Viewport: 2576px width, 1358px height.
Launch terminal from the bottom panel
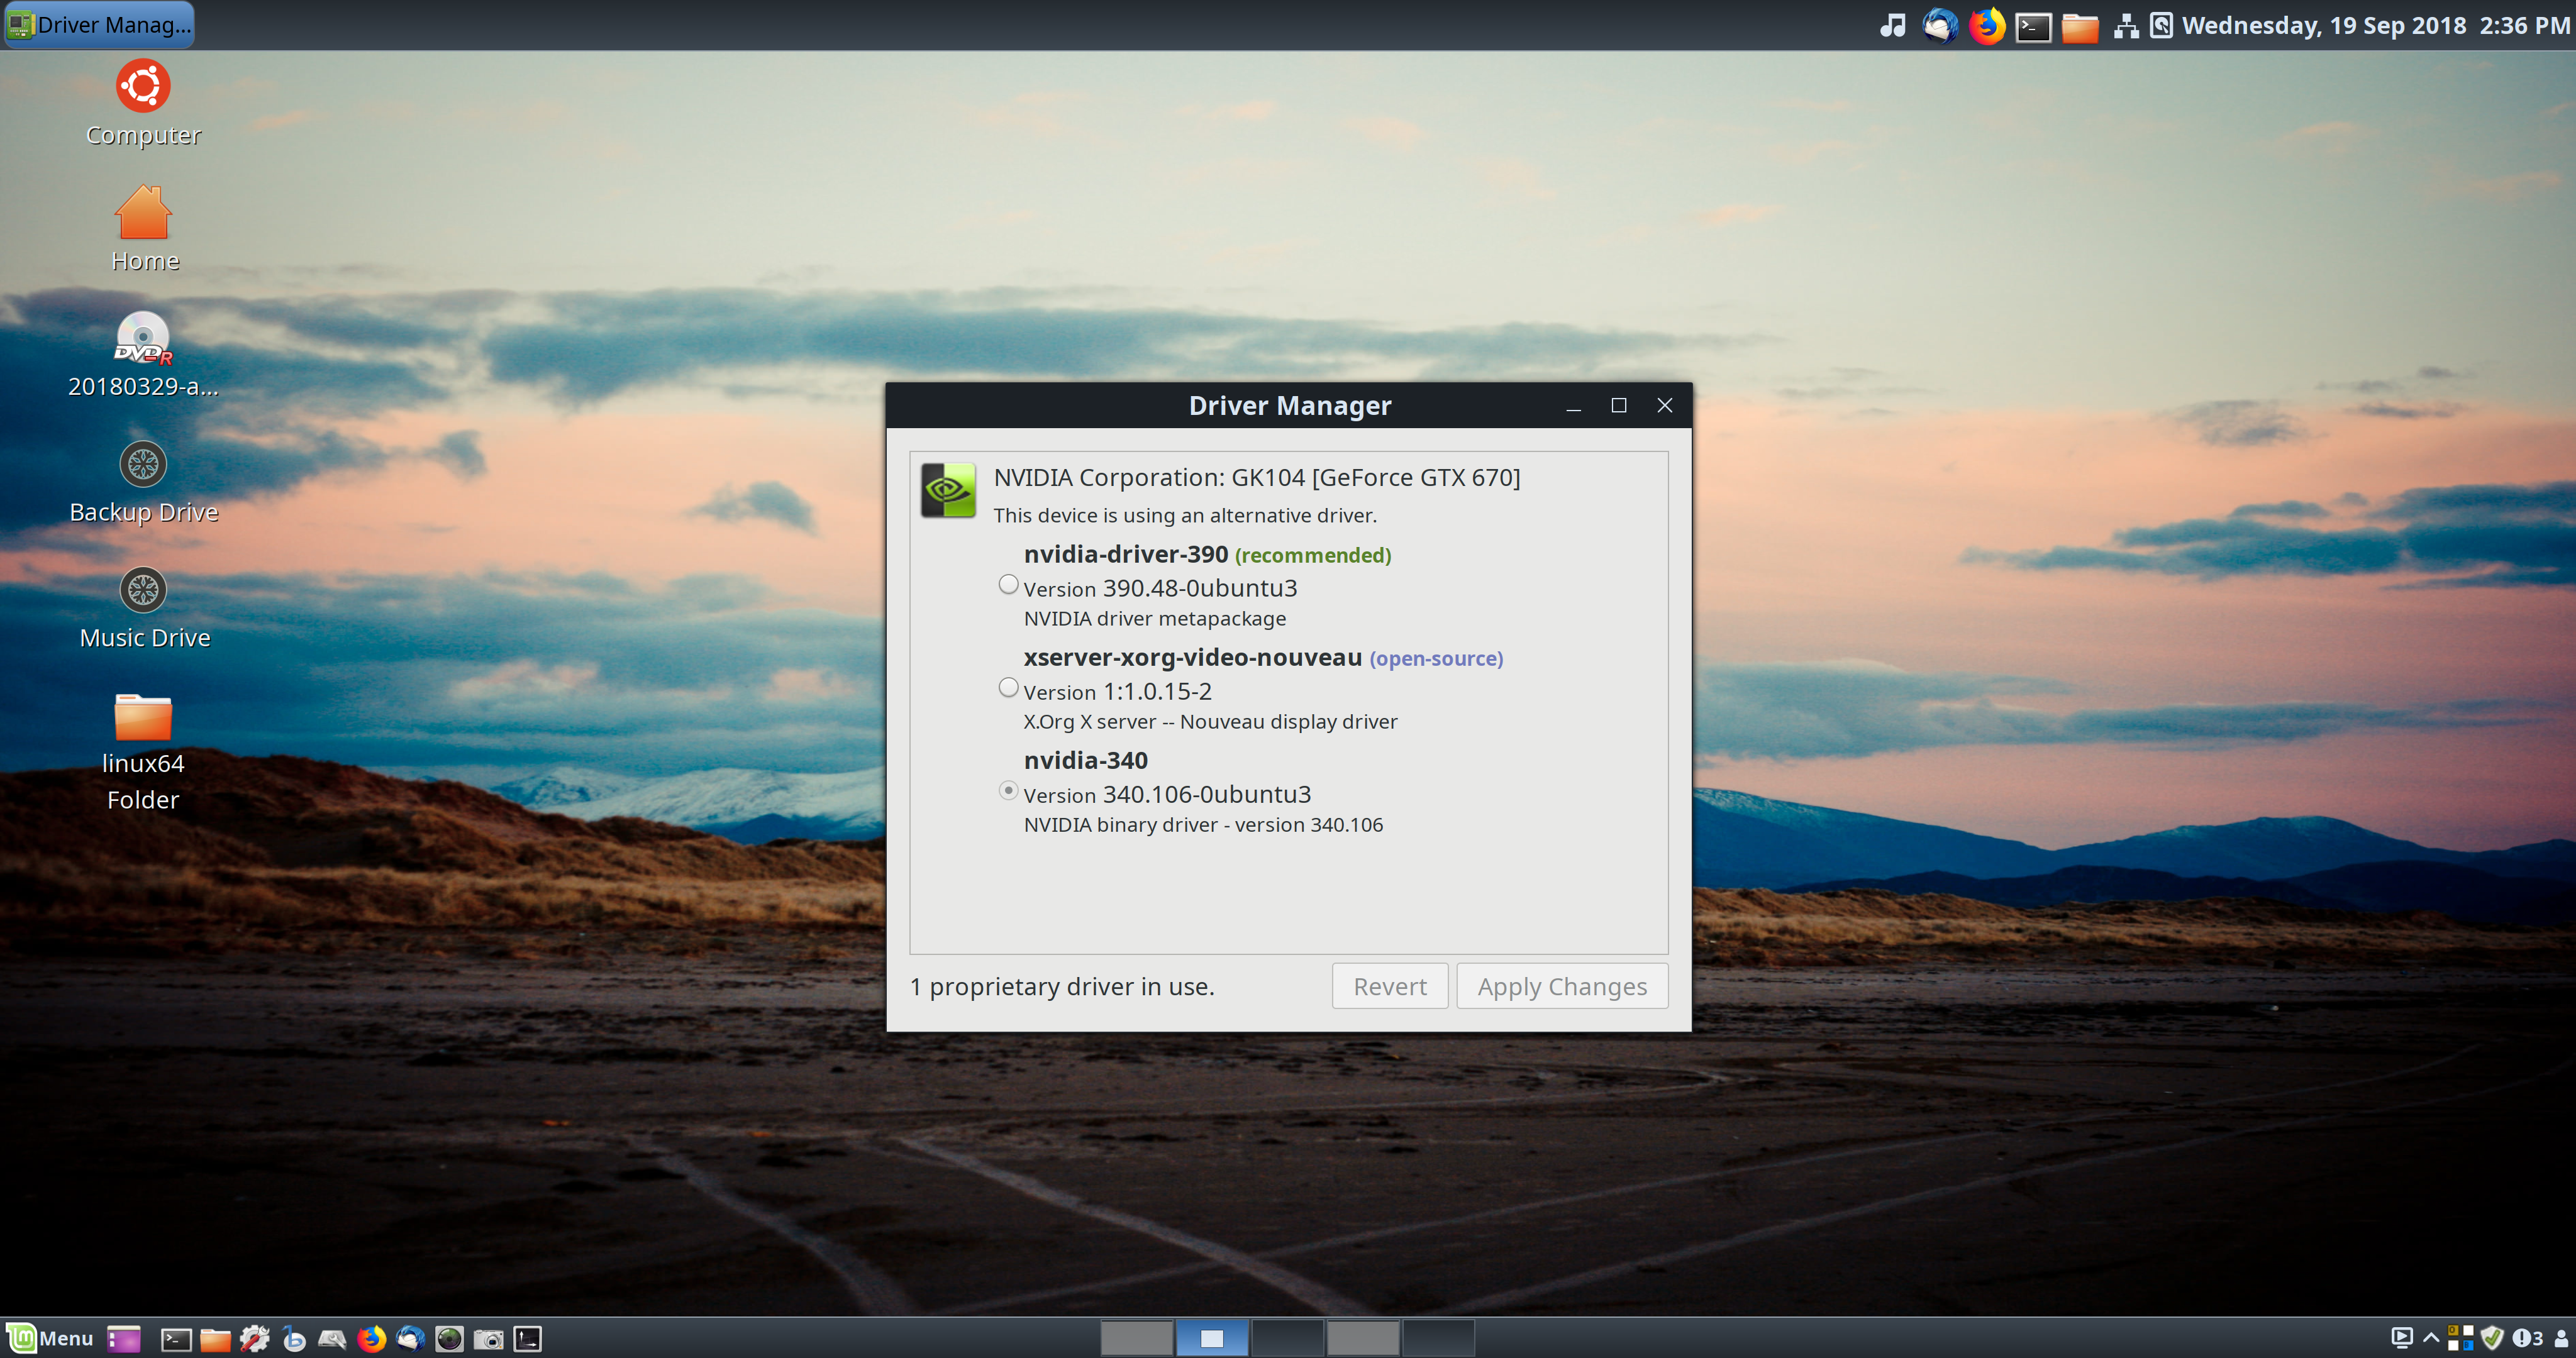(x=176, y=1339)
